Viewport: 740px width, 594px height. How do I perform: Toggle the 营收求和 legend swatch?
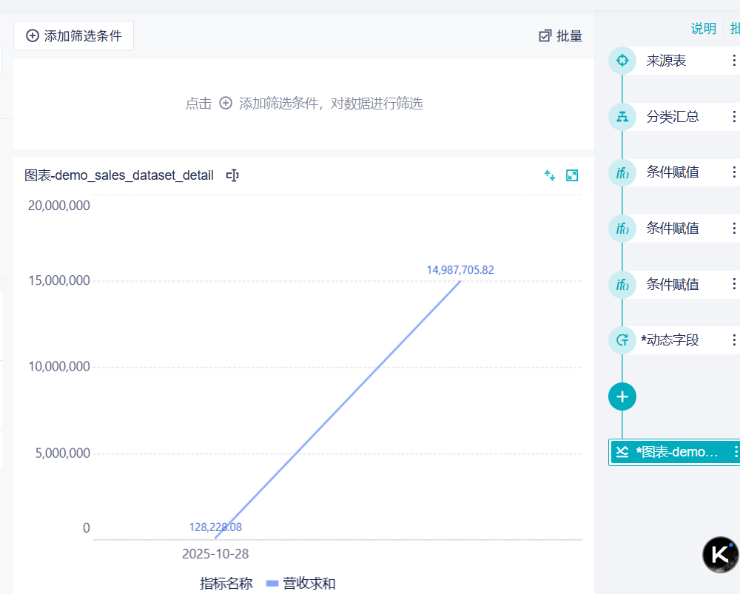[x=272, y=584]
